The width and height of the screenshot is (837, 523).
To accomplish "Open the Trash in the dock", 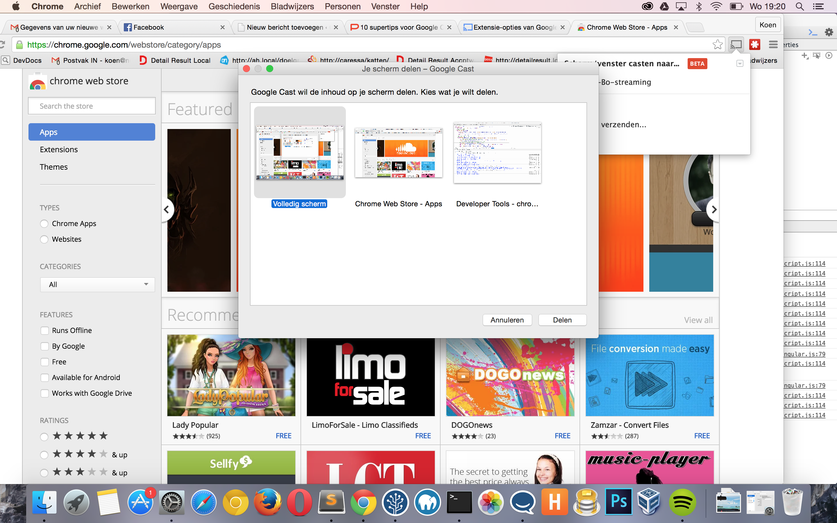I will pos(792,502).
